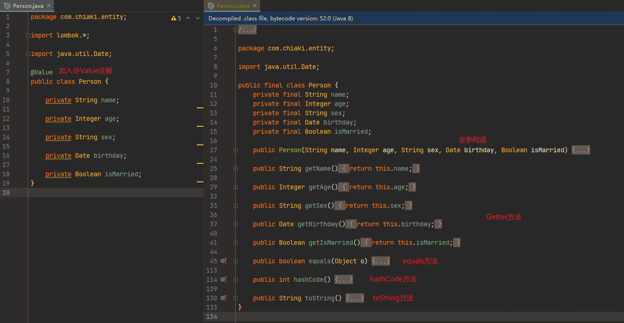The width and height of the screenshot is (624, 323).
Task: Toggle the fold marker beside getName method
Action: (x=236, y=168)
